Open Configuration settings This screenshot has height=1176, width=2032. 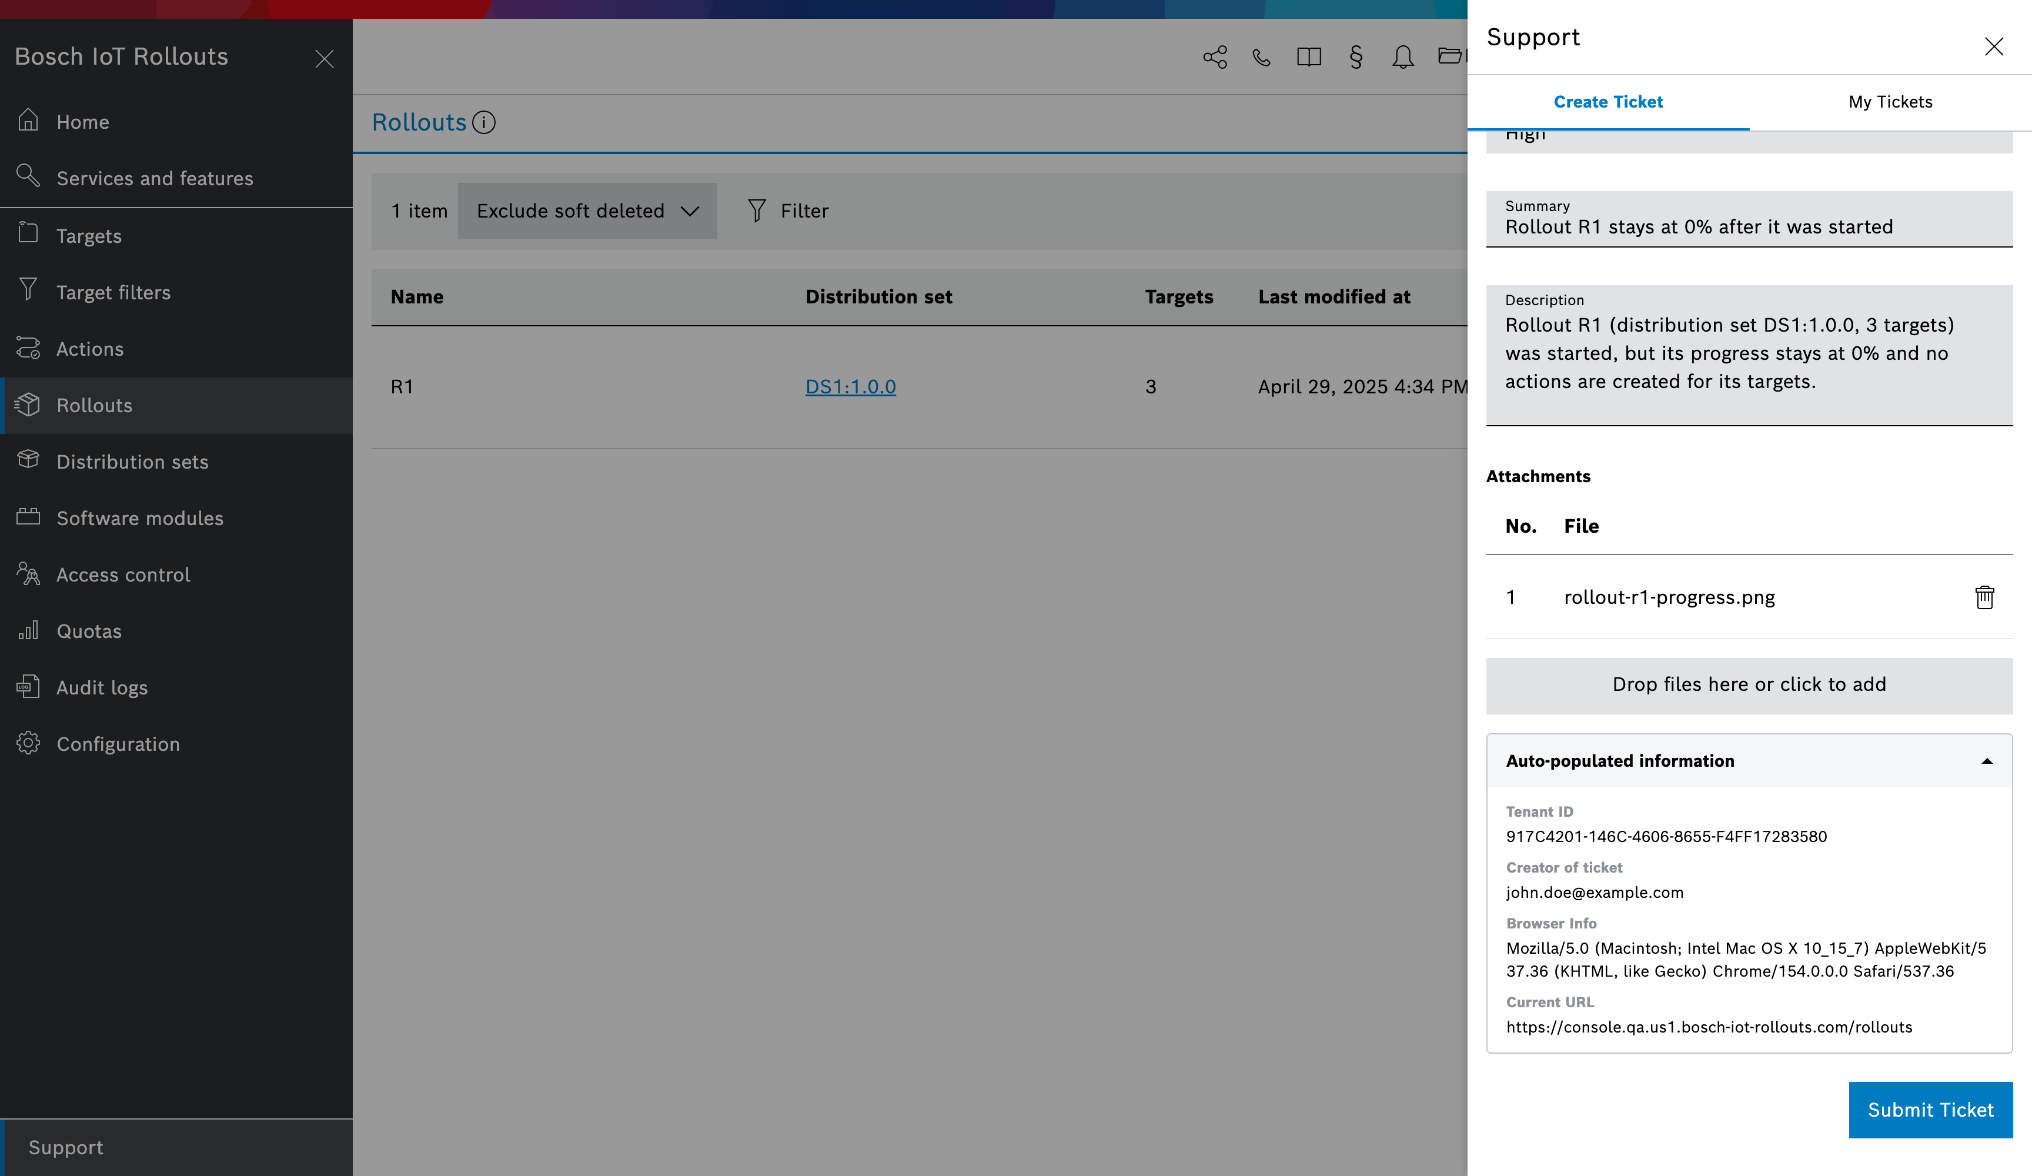tap(176, 744)
